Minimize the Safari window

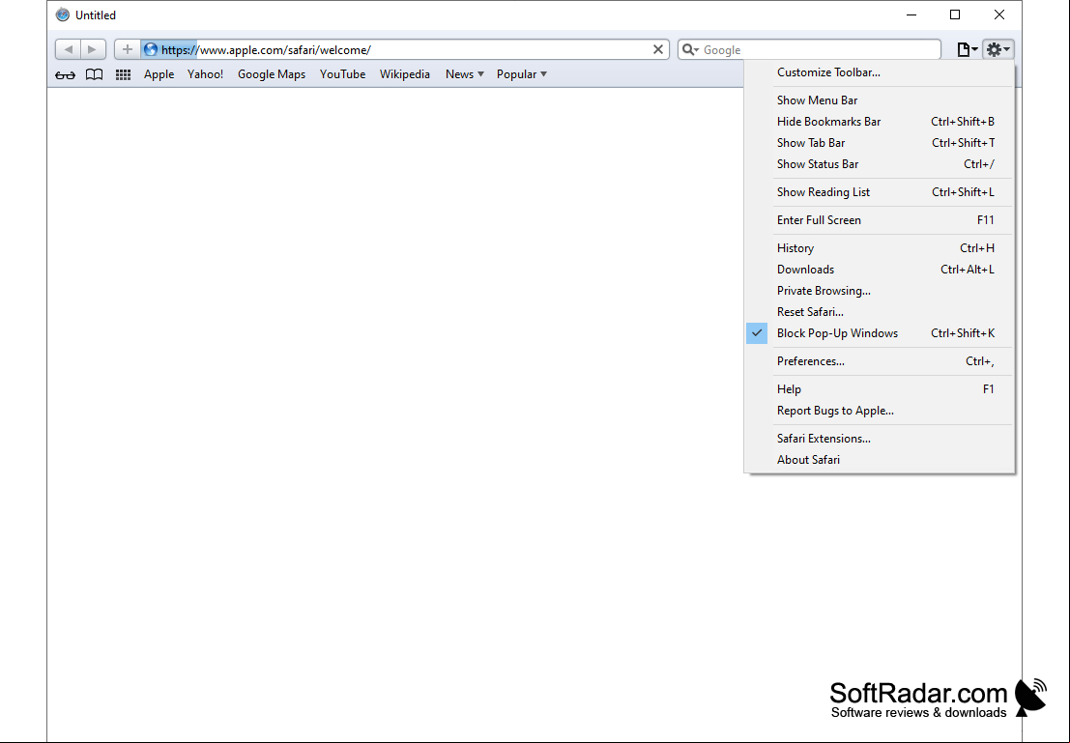pos(911,15)
